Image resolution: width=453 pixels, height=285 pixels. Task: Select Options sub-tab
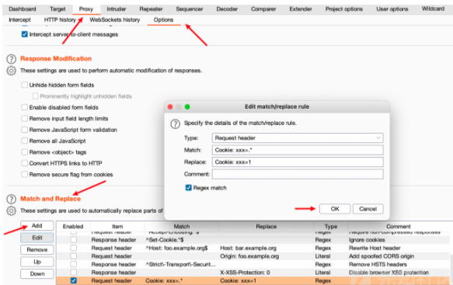coord(163,19)
